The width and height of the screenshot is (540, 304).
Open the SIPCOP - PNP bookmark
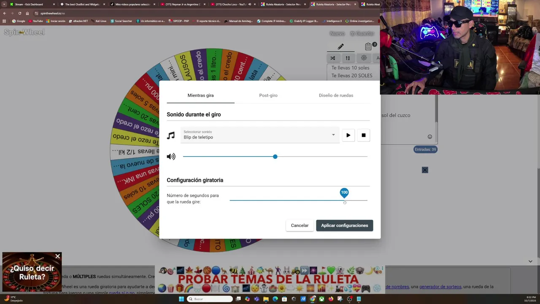point(178,21)
